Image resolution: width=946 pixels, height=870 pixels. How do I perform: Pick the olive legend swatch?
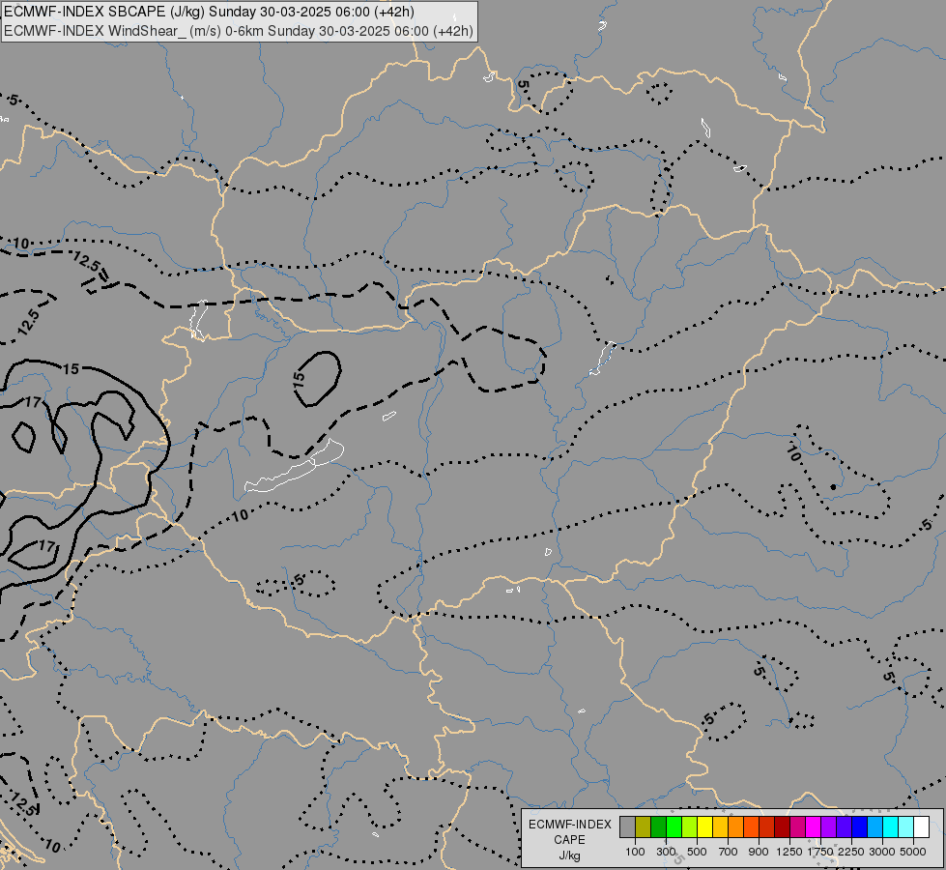(x=644, y=826)
